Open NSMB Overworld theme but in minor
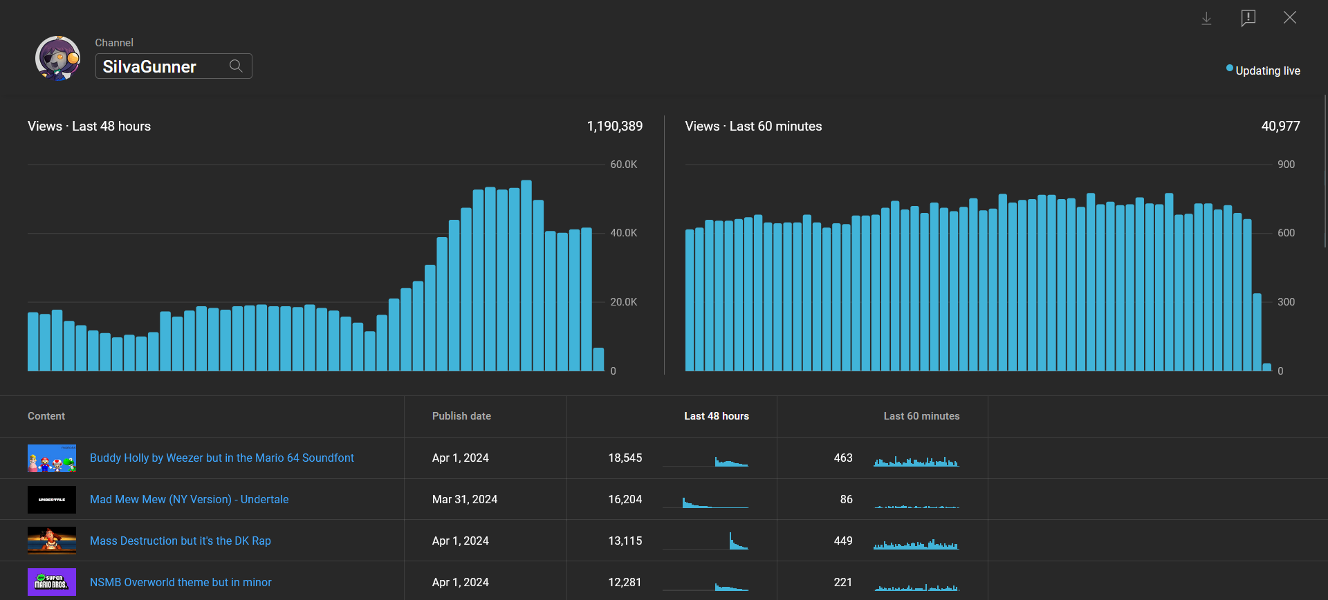 pyautogui.click(x=181, y=582)
